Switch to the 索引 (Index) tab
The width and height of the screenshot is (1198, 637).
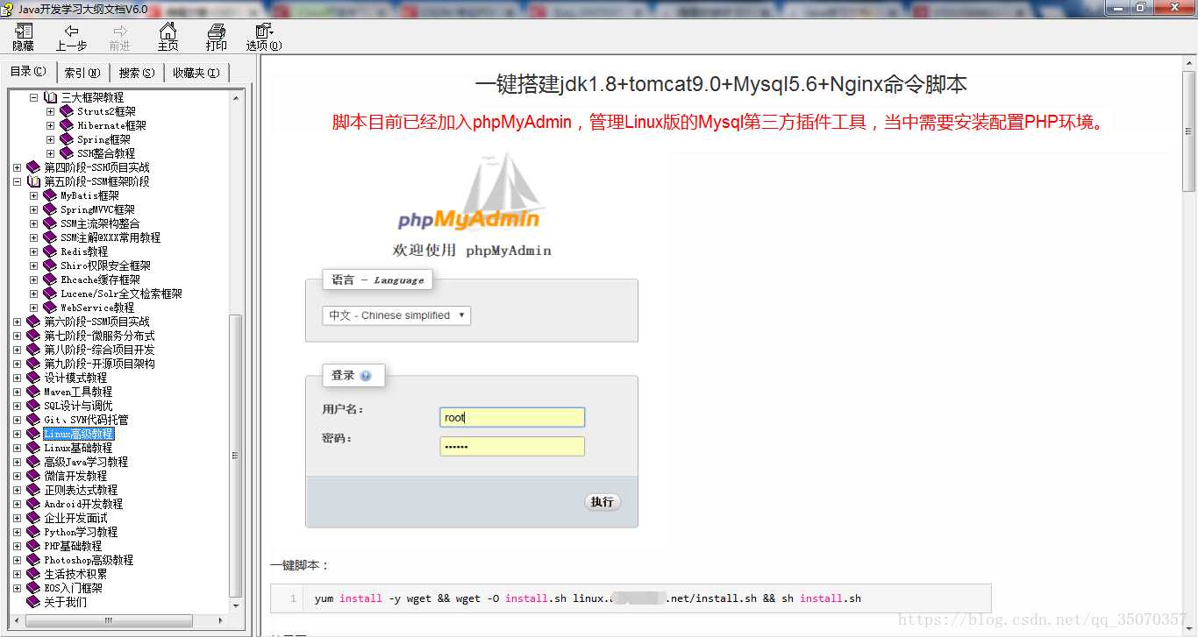(x=82, y=73)
